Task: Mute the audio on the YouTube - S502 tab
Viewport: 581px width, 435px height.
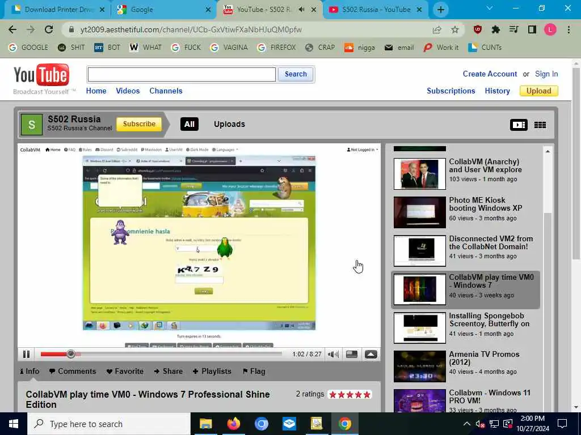Action: click(302, 10)
